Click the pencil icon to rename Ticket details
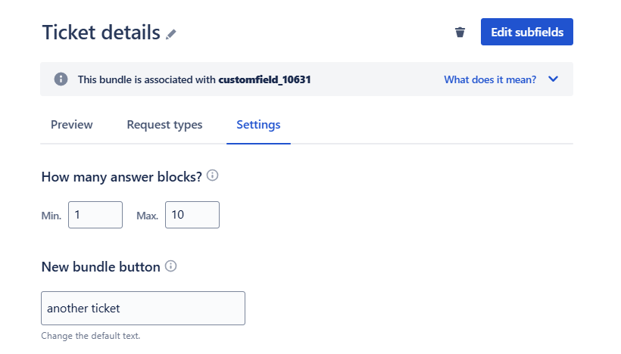Screen dimensions: 621x354 (171, 33)
